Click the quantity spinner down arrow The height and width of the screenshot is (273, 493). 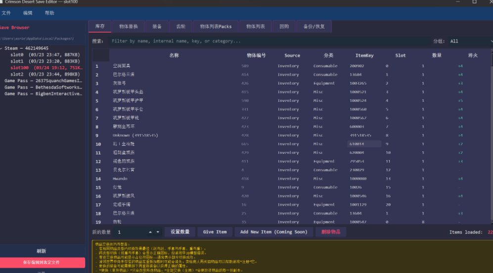click(x=158, y=232)
